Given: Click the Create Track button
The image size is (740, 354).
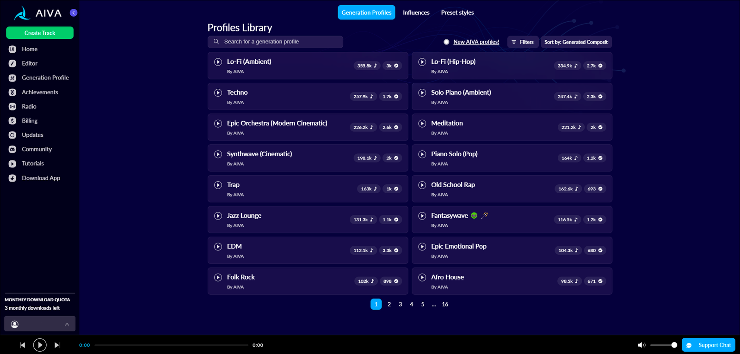Looking at the screenshot, I should [40, 33].
